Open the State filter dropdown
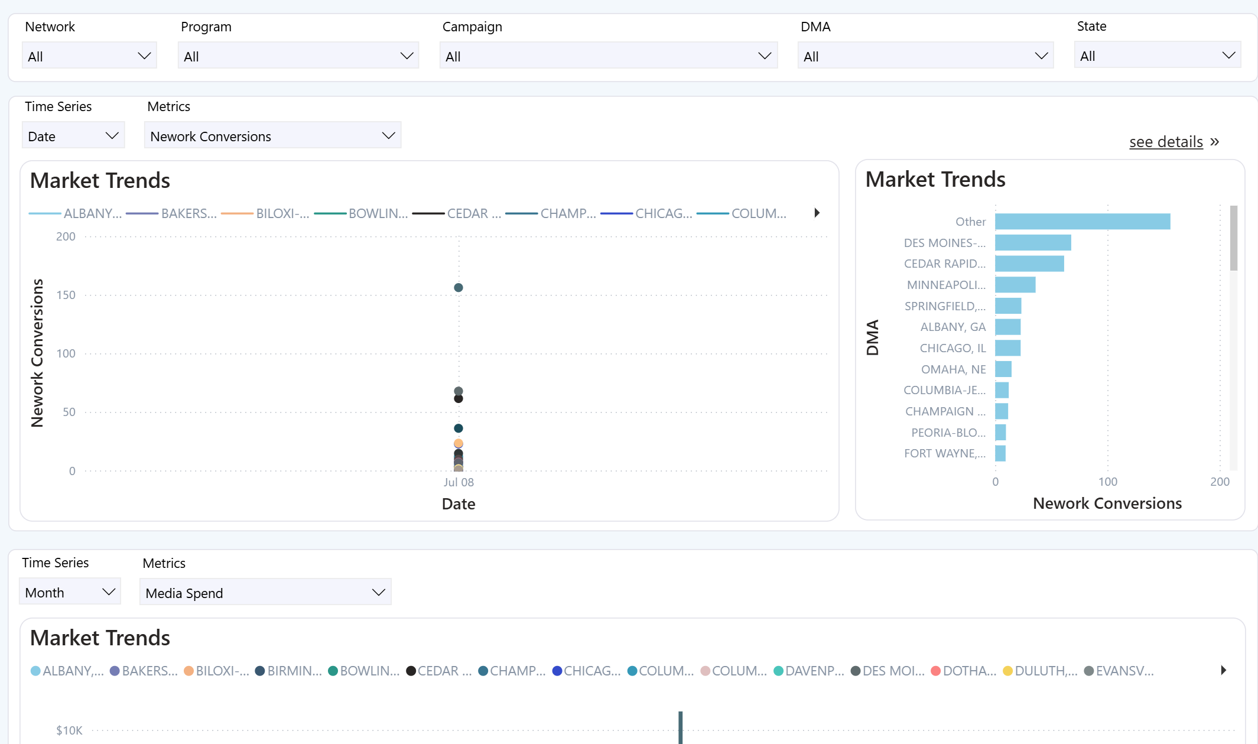The height and width of the screenshot is (744, 1258). click(x=1156, y=56)
